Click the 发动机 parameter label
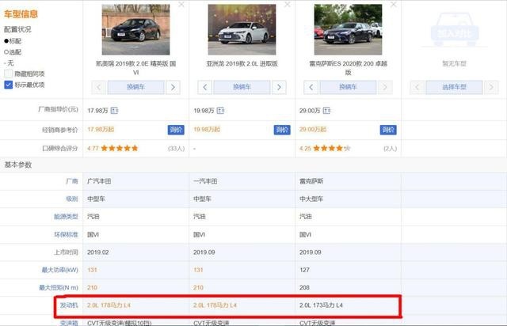 [69, 305]
